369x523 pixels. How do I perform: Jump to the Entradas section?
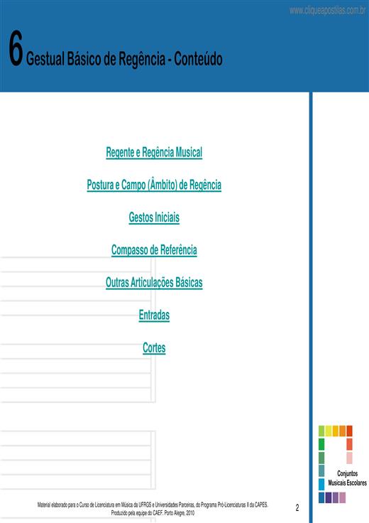154,315
